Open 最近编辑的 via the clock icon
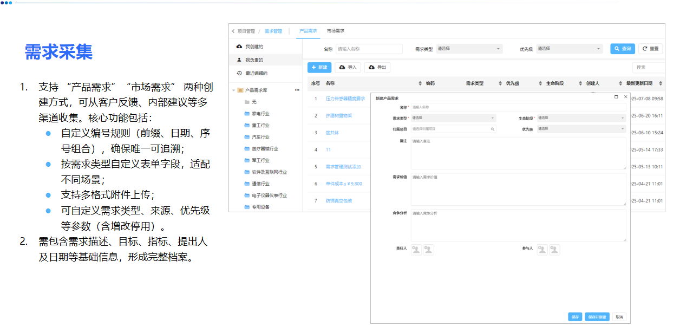The image size is (680, 333). pyautogui.click(x=239, y=73)
